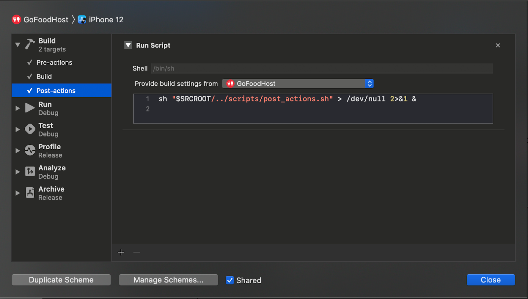This screenshot has height=299, width=528.
Task: Collapse the Build section triangle
Action: pyautogui.click(x=18, y=45)
